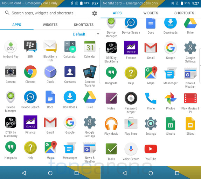Image resolution: width=201 pixels, height=179 pixels.
Task: Tap Recents square button in right screen
Action: click(x=177, y=173)
